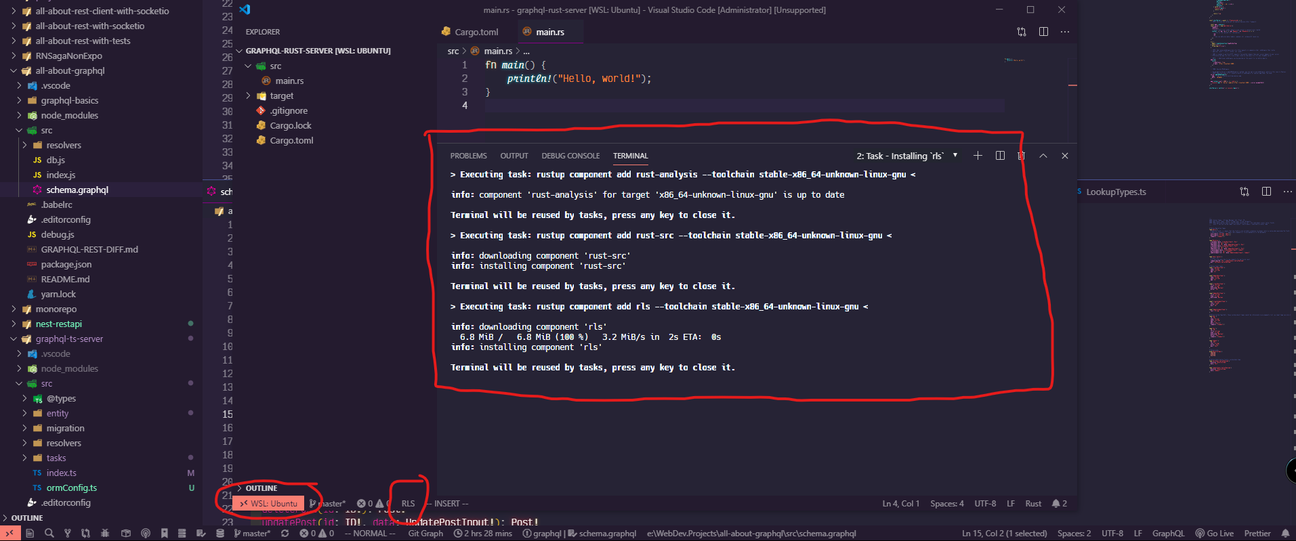Open schema.graphql in the background explorer

click(x=77, y=190)
